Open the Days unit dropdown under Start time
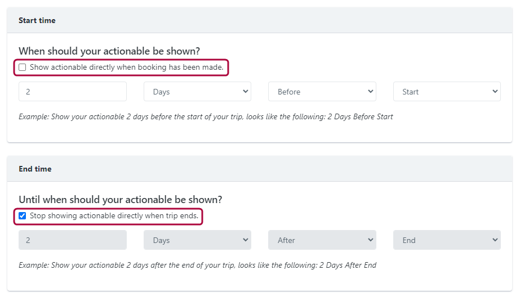 point(197,92)
